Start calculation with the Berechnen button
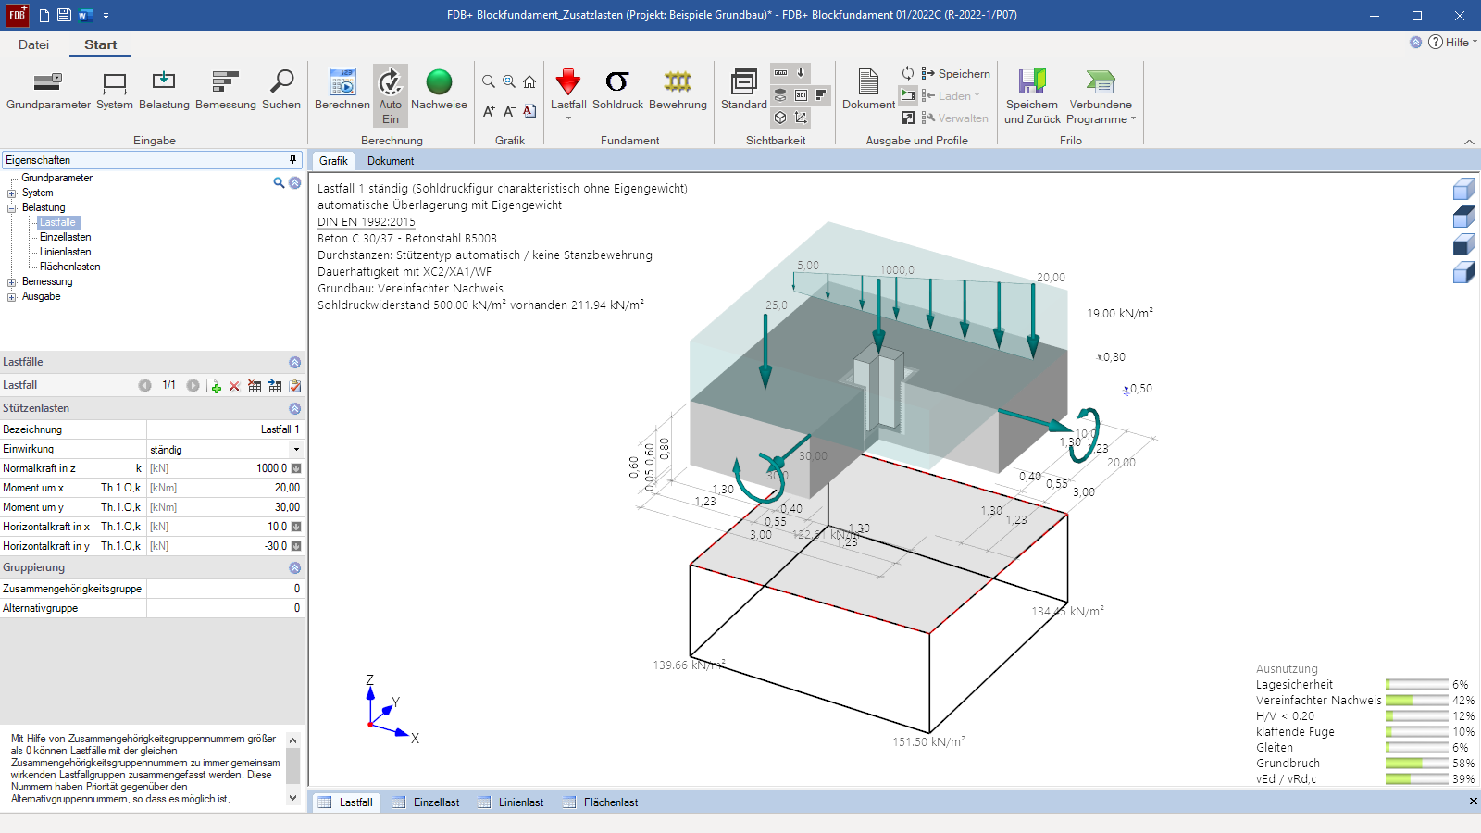 tap(342, 90)
